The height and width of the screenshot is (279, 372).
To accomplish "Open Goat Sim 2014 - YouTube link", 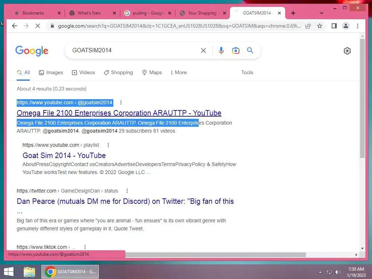I will [x=64, y=155].
